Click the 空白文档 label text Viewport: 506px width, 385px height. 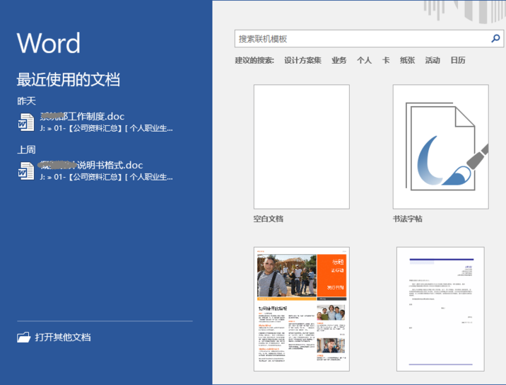pyautogui.click(x=269, y=219)
